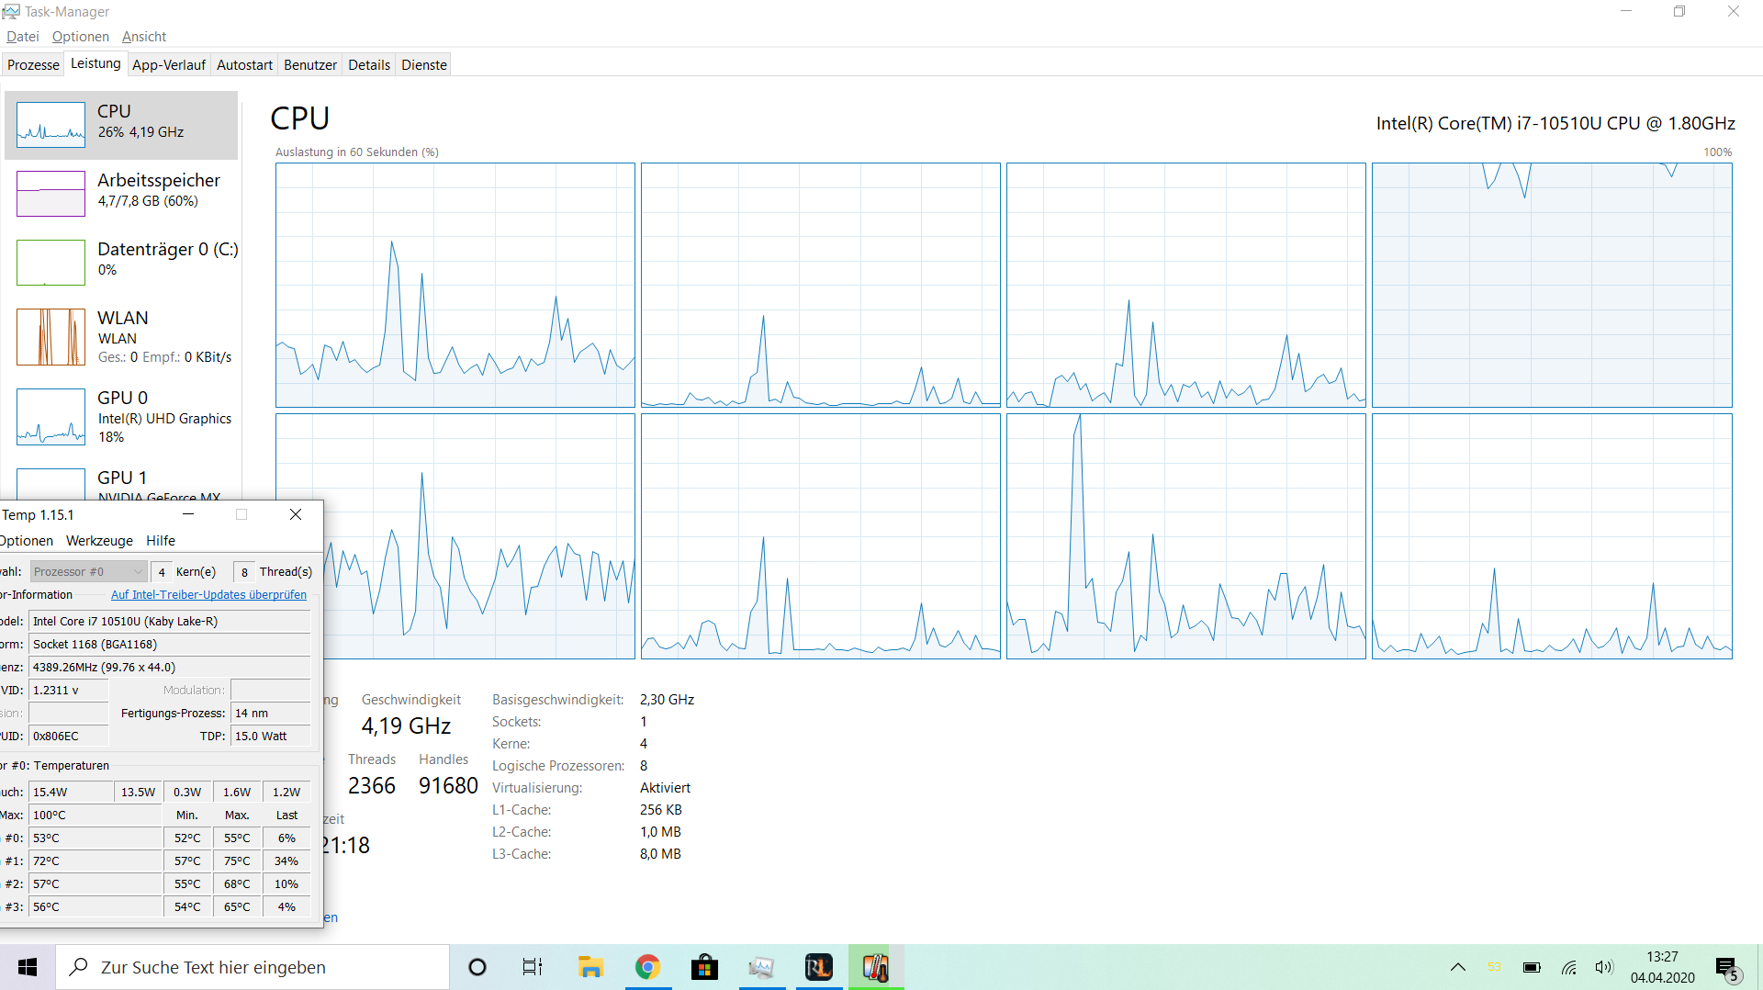Screen dimensions: 1763x990
Task: Click the Tj. Max 100°C field
Action: click(95, 815)
